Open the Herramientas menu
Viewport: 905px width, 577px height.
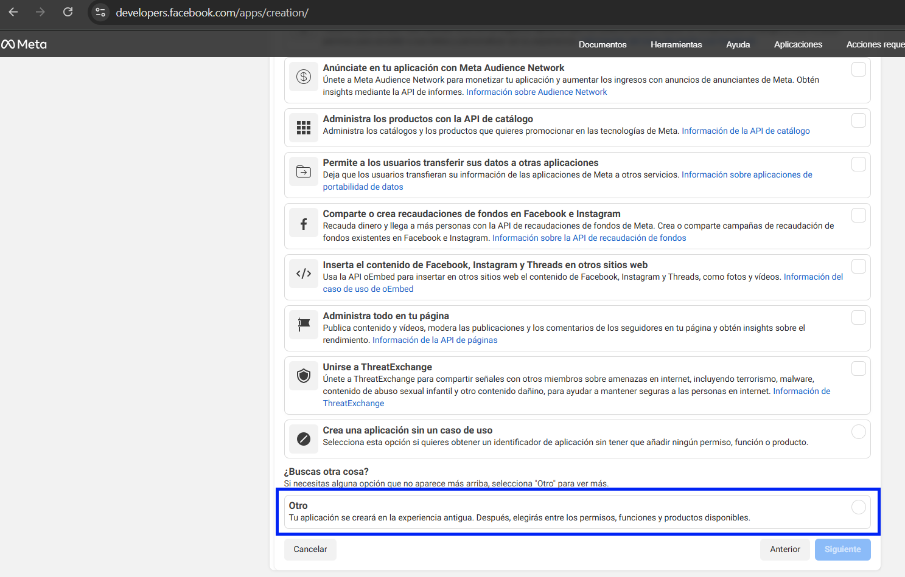[676, 44]
